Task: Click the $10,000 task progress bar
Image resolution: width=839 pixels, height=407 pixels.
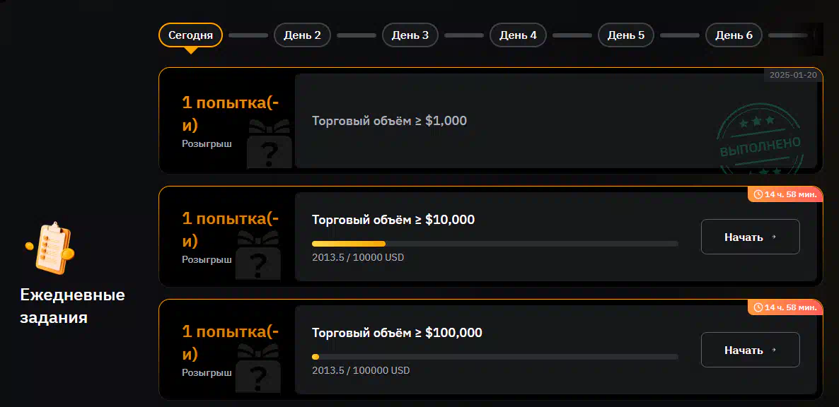Action: [495, 244]
